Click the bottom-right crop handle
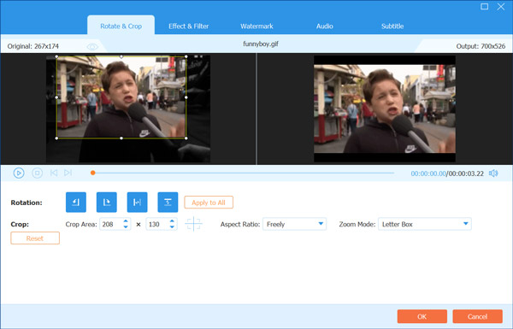 186,138
